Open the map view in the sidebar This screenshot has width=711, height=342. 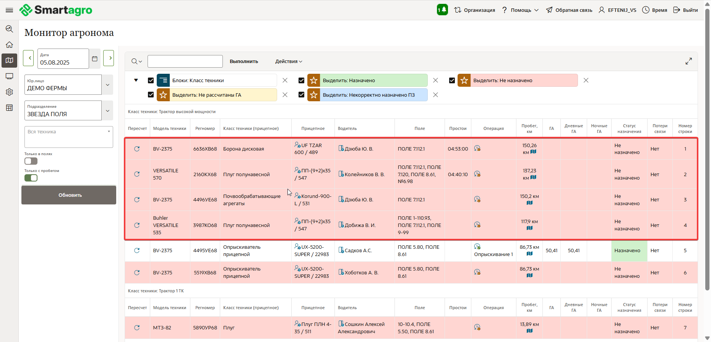coord(10,60)
